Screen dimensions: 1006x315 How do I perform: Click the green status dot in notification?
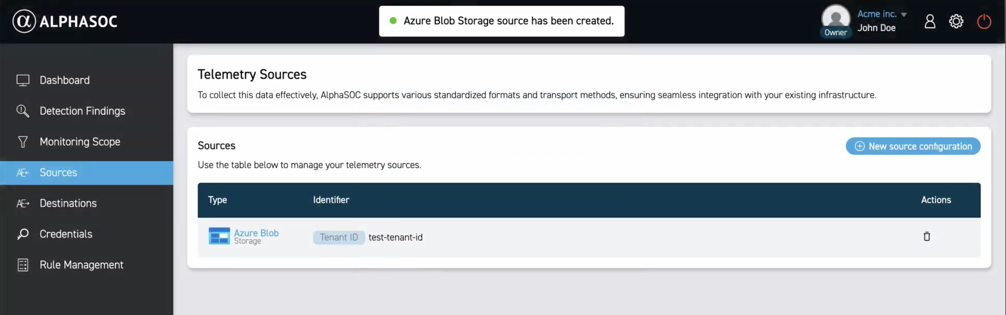point(393,21)
